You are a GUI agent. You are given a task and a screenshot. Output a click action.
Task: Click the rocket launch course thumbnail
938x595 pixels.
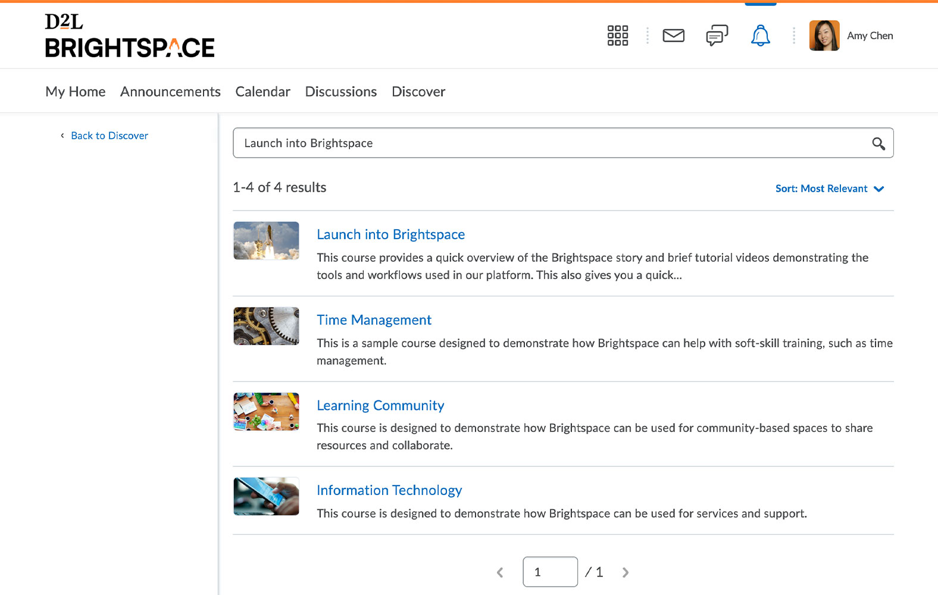click(x=266, y=241)
